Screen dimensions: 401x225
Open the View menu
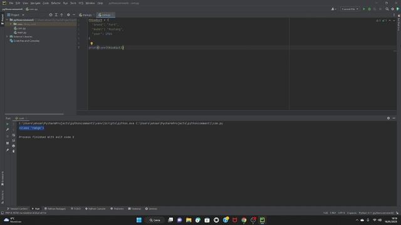(x=25, y=3)
